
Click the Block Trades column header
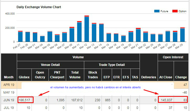pos(93,75)
